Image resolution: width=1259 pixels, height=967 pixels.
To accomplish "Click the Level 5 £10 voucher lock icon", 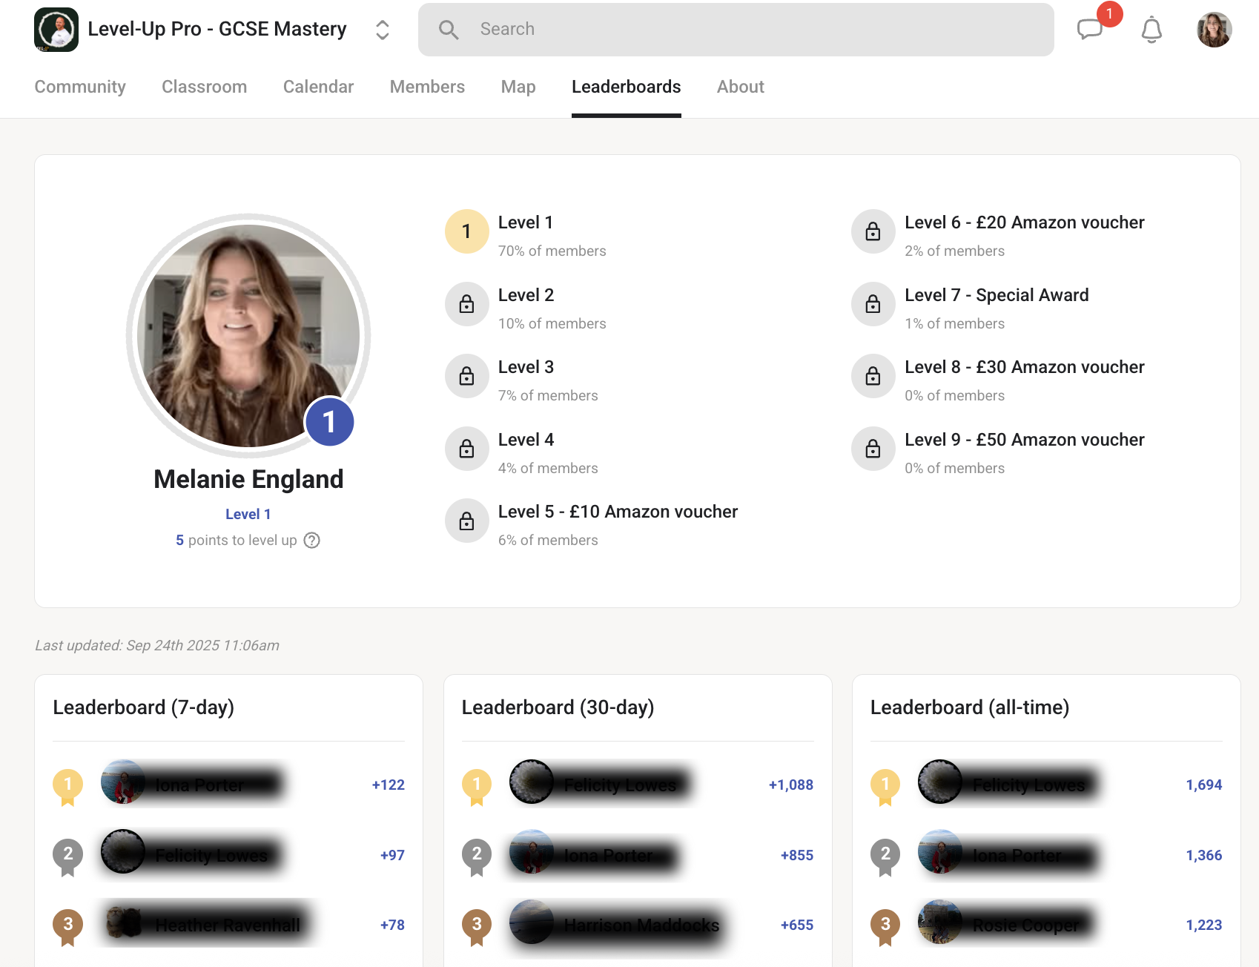I will tap(466, 521).
